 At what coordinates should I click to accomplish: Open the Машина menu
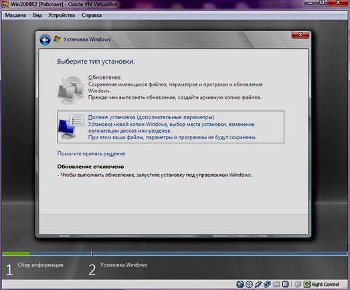click(15, 15)
